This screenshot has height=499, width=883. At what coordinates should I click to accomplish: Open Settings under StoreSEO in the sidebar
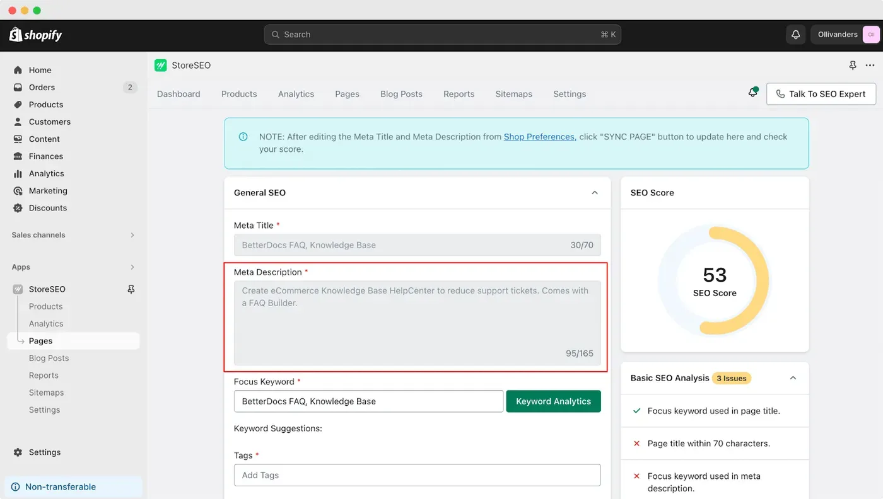[44, 410]
